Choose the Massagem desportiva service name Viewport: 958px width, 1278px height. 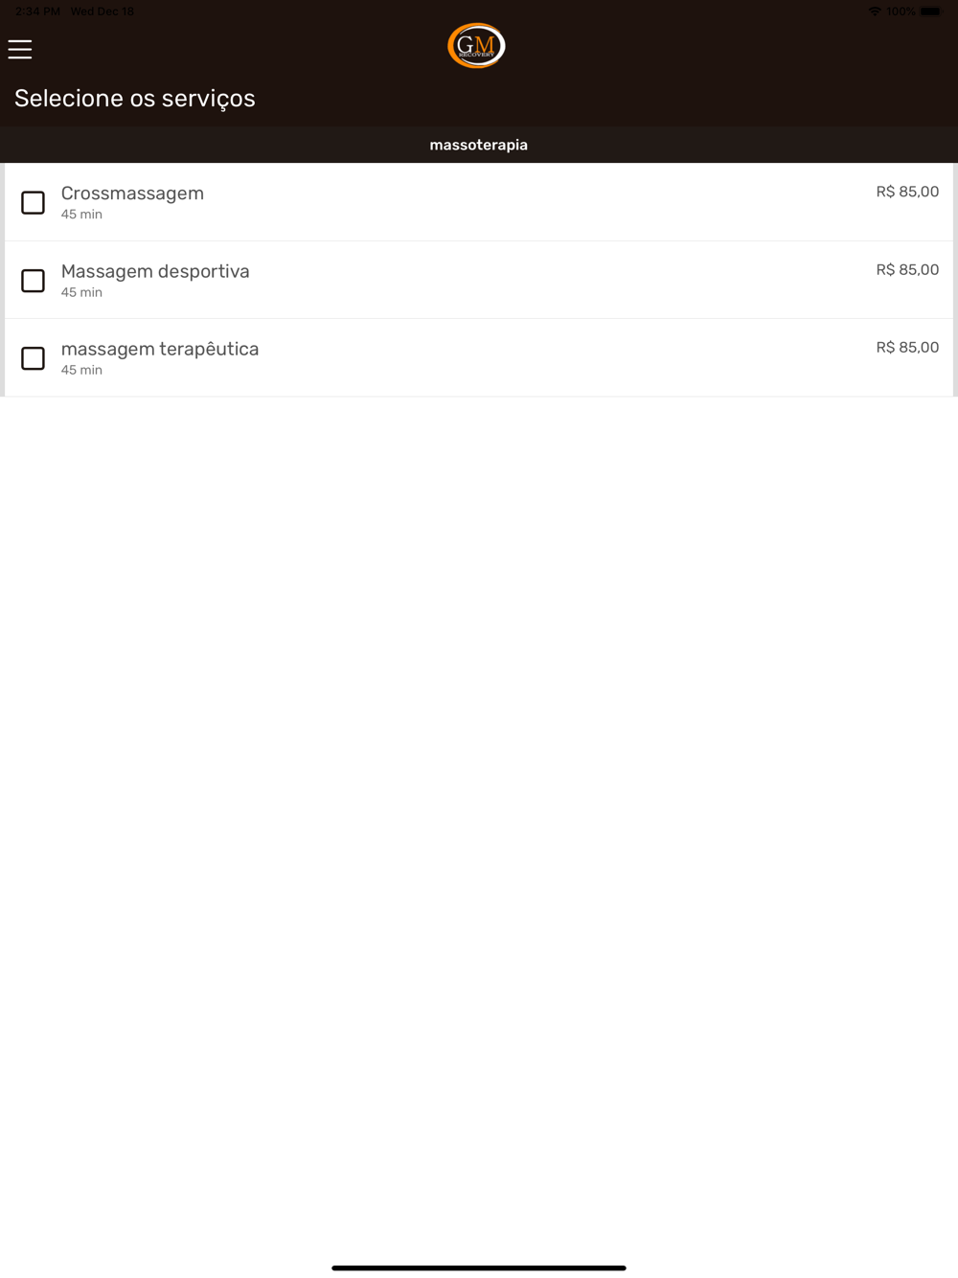pos(155,271)
